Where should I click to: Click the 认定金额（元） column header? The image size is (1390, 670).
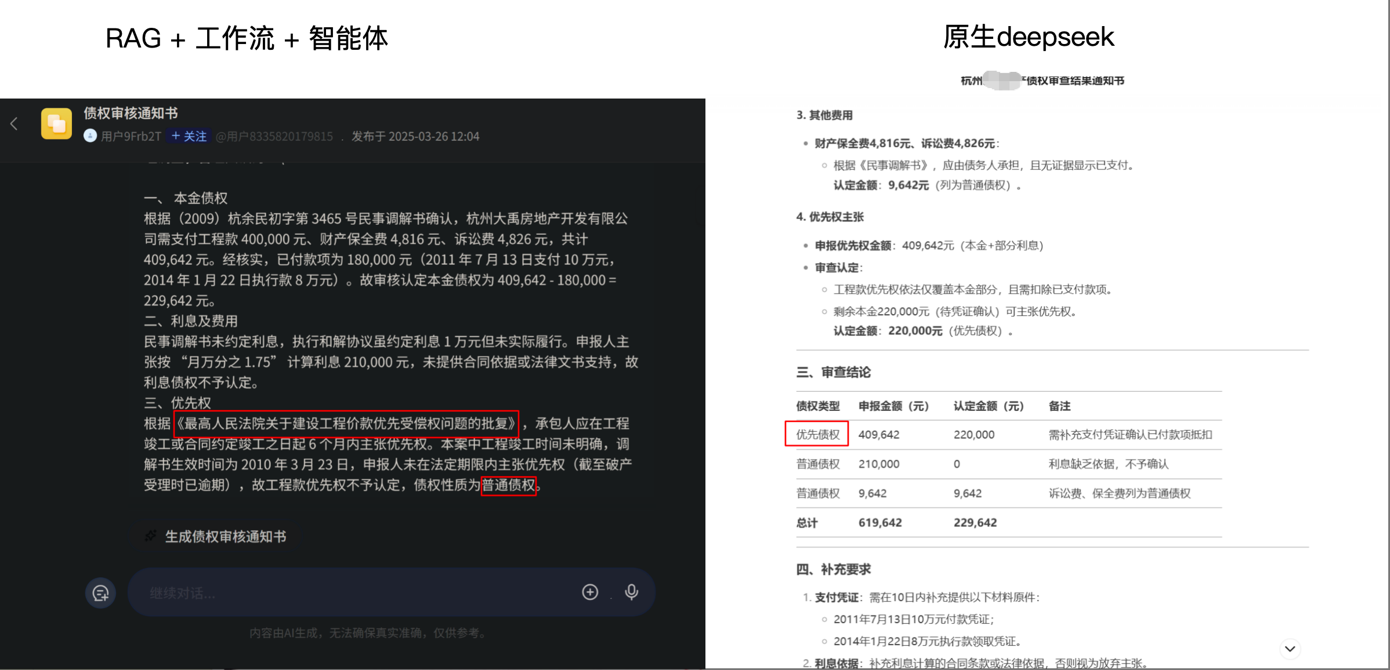(x=989, y=406)
